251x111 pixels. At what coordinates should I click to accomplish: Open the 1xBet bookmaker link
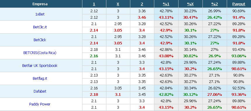(40, 14)
